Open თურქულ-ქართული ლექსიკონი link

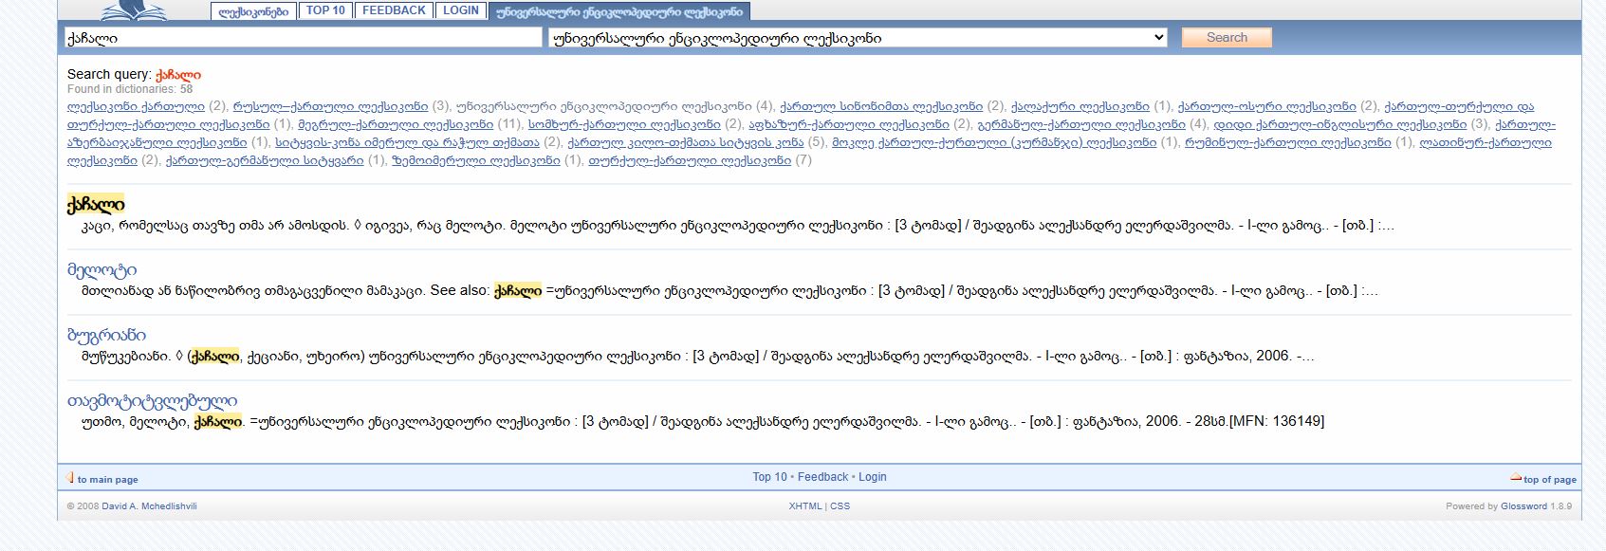point(690,160)
